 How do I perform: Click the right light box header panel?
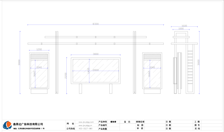coord(152,56)
